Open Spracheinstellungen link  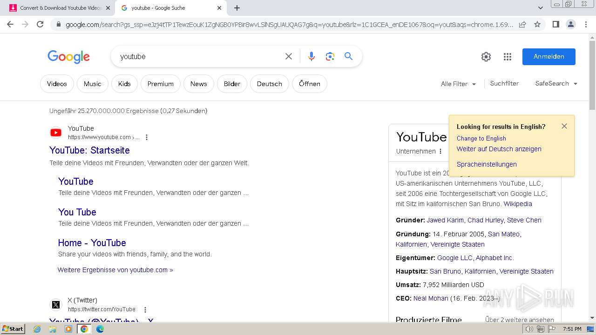coord(487,164)
